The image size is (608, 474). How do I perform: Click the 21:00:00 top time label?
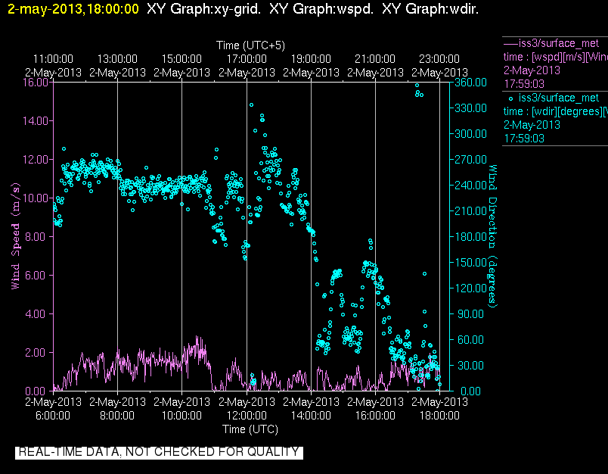click(x=375, y=59)
